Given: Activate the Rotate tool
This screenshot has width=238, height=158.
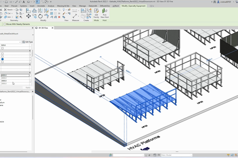Looking at the screenshot, I should pos(40,16).
